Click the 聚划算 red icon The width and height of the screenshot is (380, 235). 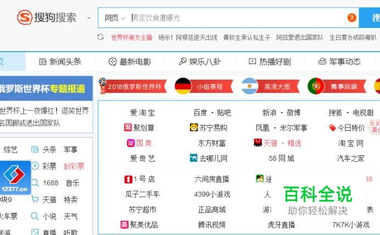(x=128, y=127)
